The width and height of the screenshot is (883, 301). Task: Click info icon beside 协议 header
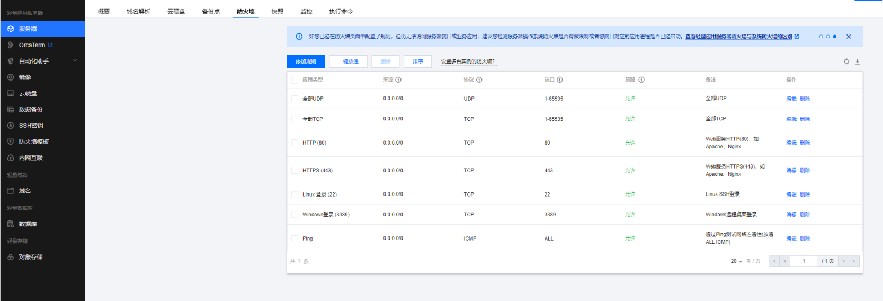(x=479, y=79)
